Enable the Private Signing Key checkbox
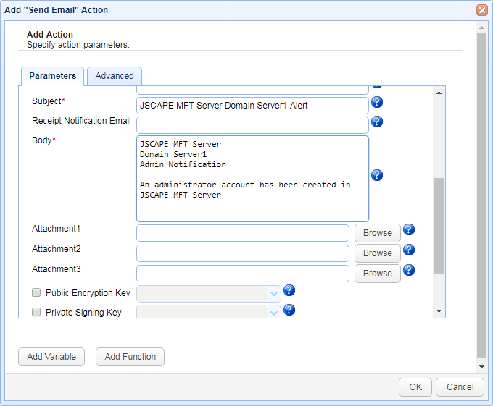Screen dimensions: 493x406 pyautogui.click(x=36, y=313)
